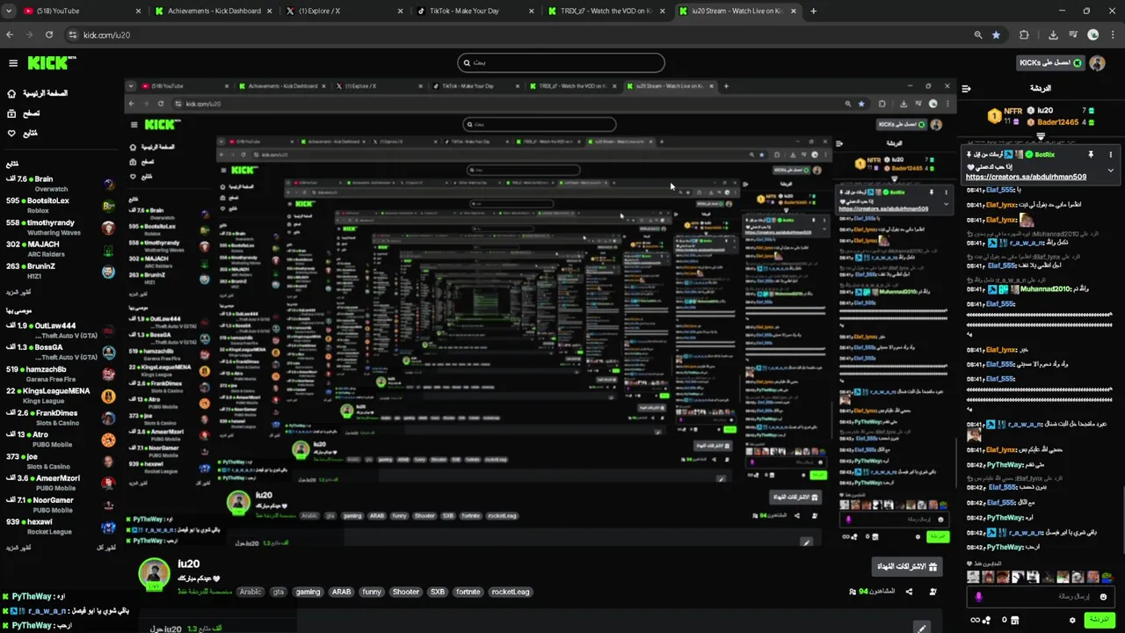Open browser extensions puzzle icon
The image size is (1125, 633).
(x=1024, y=35)
